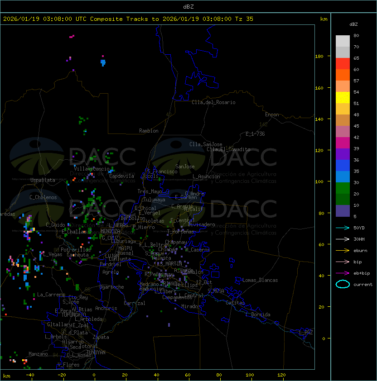Click the TUNUYAN label on map
Image resolution: width=377 pixels, height=381 pixels.
point(96,352)
